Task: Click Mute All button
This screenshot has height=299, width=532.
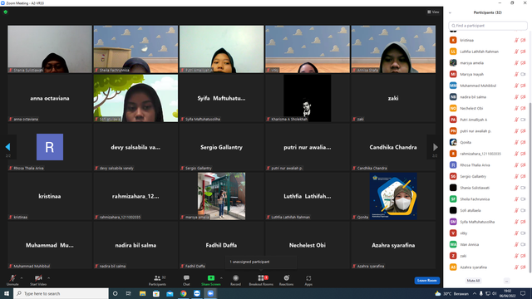Action: 473,281
